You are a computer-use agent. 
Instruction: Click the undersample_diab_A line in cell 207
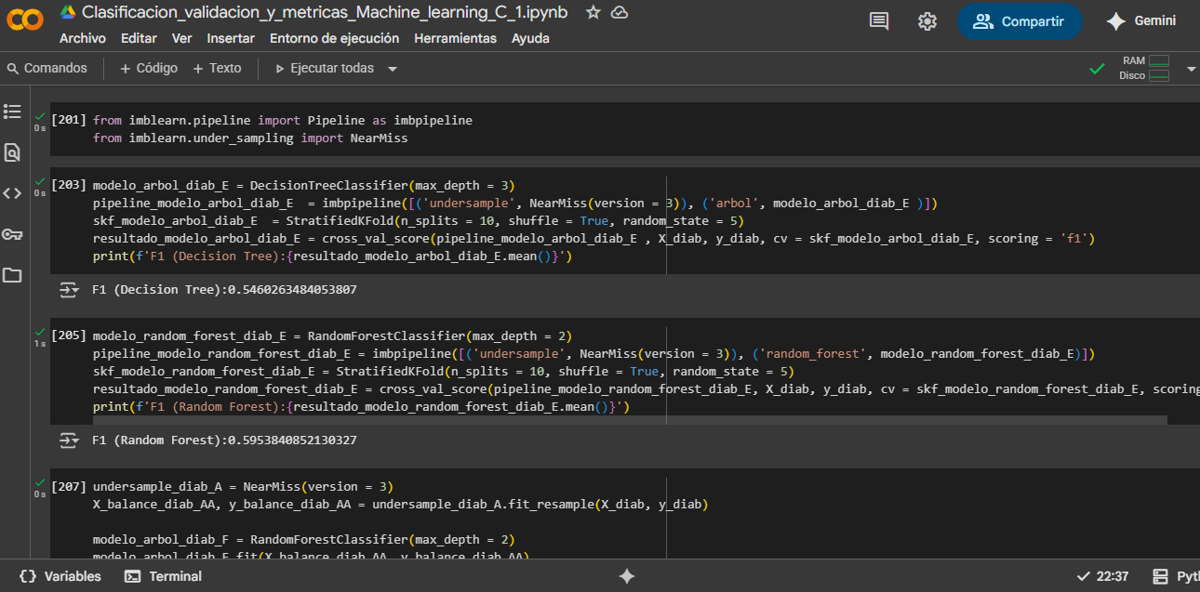point(244,486)
